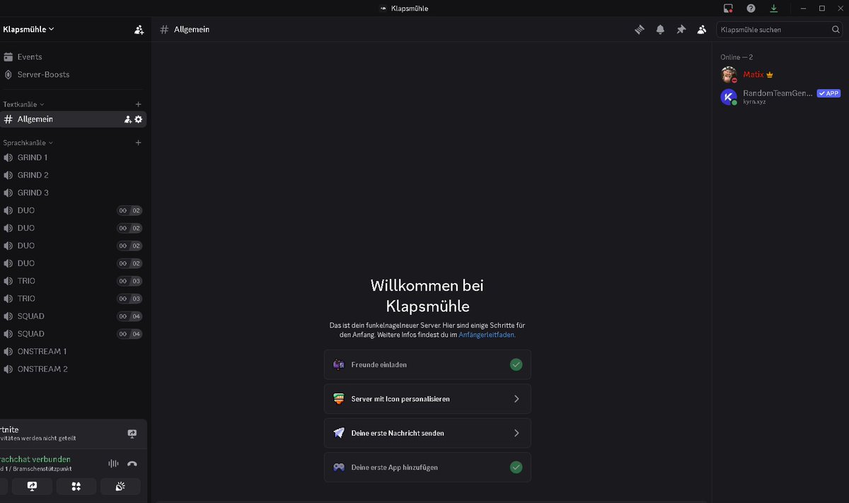Click RandomTeamGen name in member list
The image size is (849, 503).
coord(778,93)
